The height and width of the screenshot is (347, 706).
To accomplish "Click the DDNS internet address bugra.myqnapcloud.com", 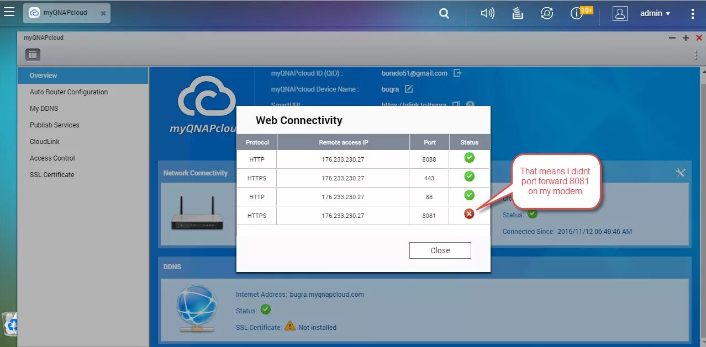I will pyautogui.click(x=326, y=295).
